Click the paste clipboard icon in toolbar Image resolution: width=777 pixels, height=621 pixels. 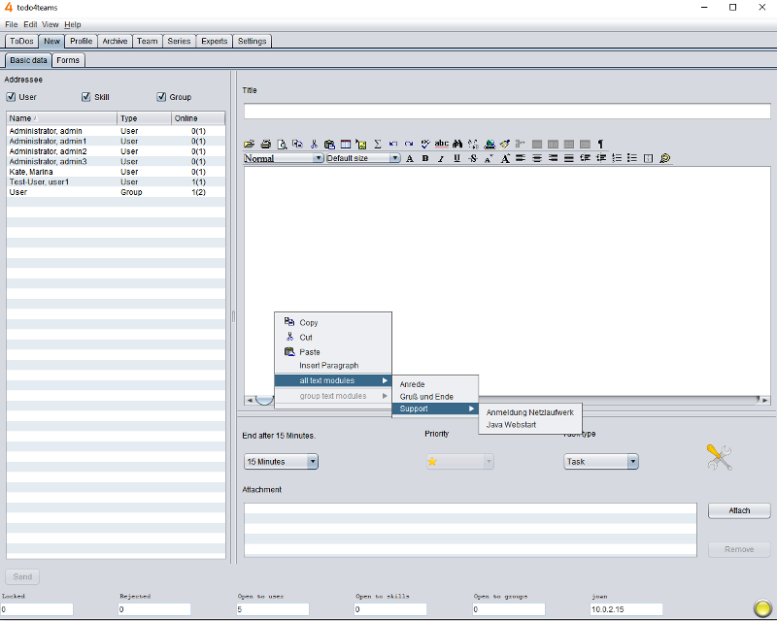[x=329, y=145]
